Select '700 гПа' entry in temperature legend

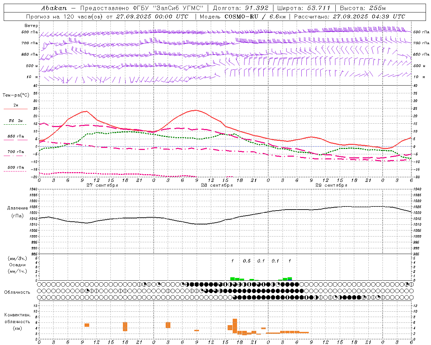click(16, 152)
